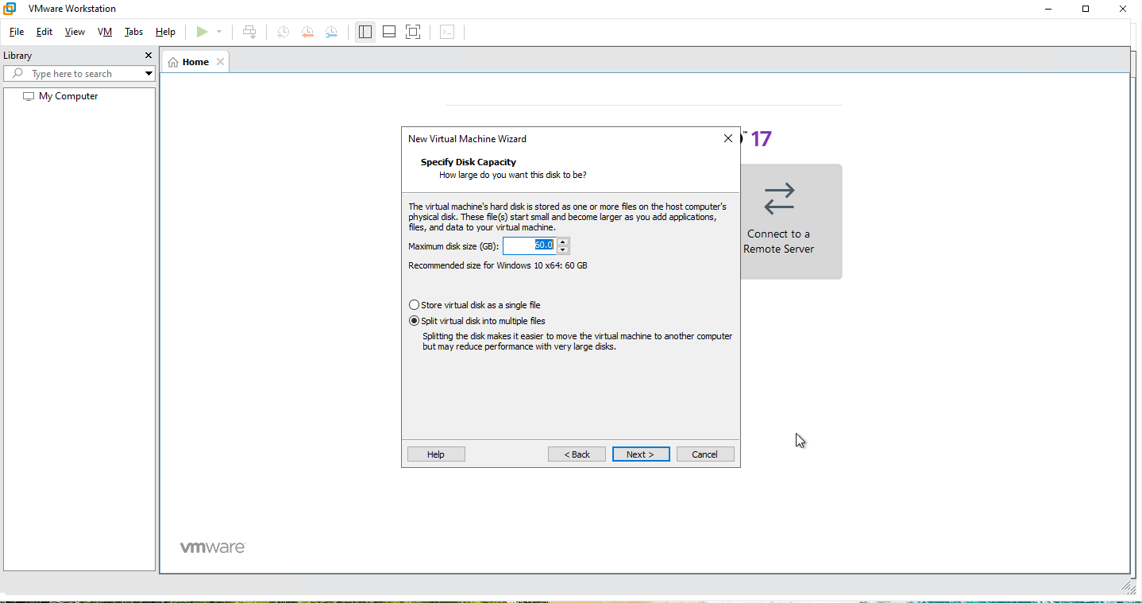Close the Library panel
The height and width of the screenshot is (603, 1142).
click(x=148, y=56)
